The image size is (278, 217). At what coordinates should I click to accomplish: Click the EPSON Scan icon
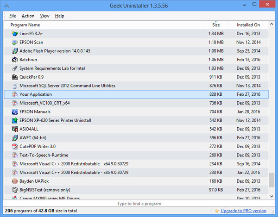click(x=14, y=43)
